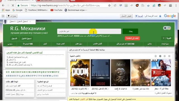Open the منتدى forum menu item

point(150,44)
